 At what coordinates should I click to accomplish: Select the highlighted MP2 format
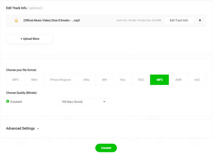[160, 80]
